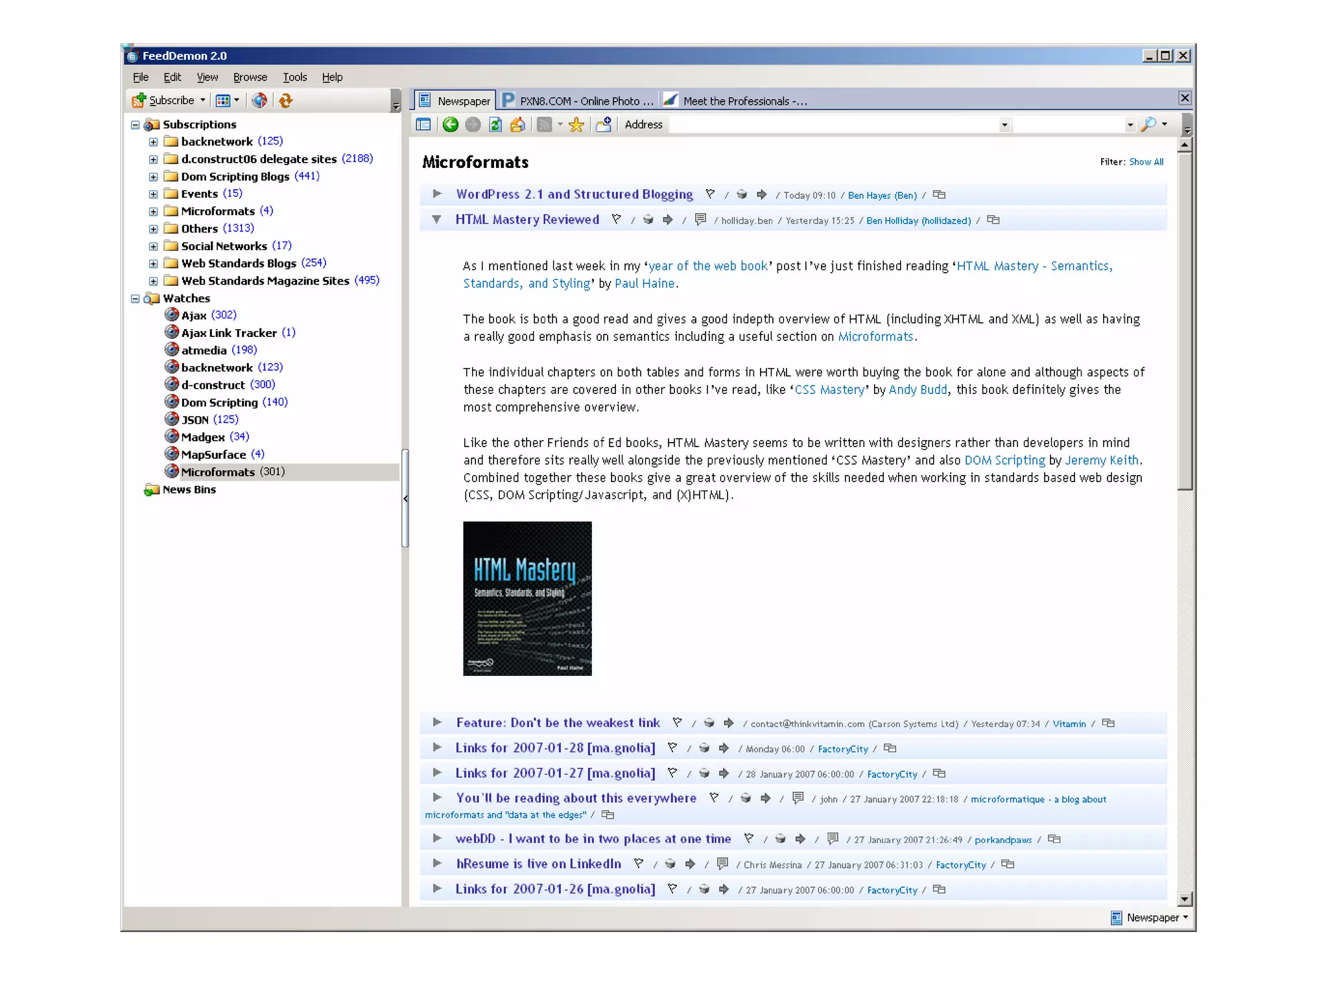Collapse the Watches tree node
The image size is (1328, 996).
136,299
